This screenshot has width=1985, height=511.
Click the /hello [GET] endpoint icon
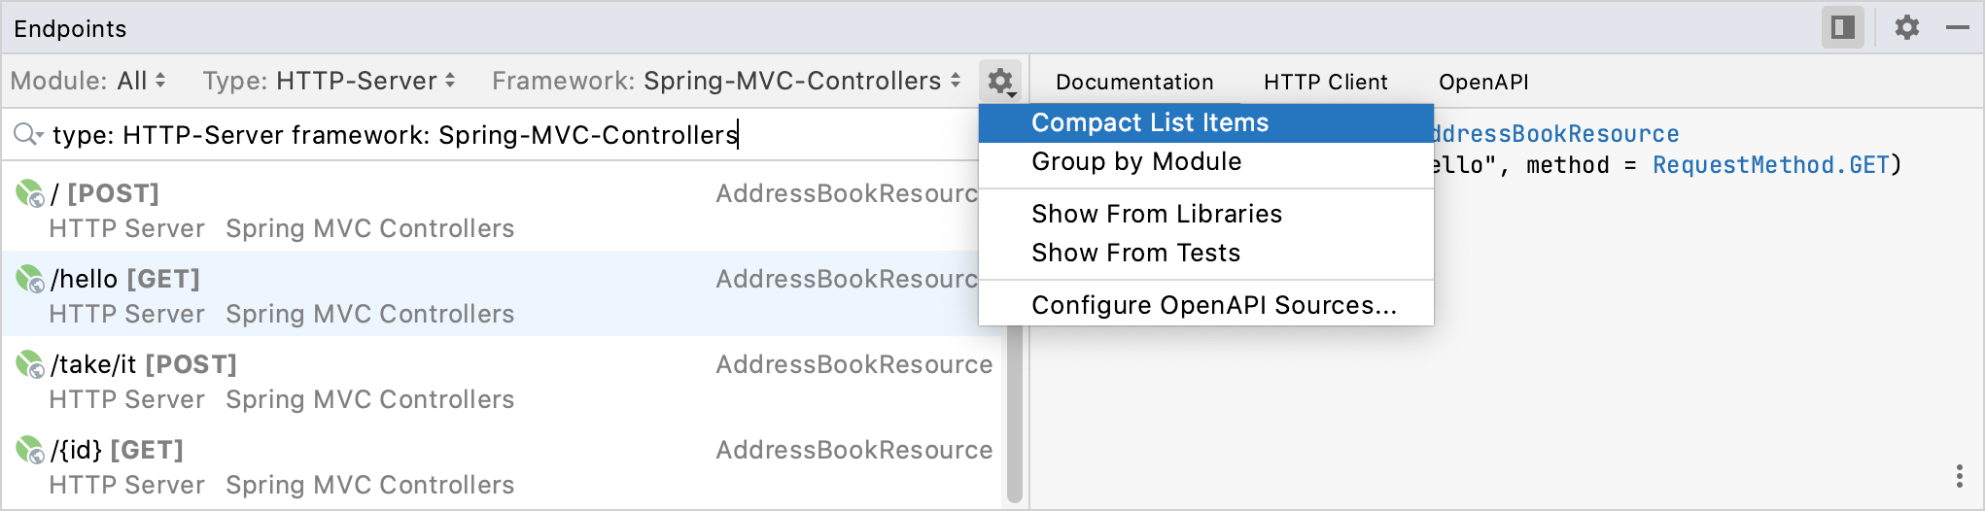[30, 280]
